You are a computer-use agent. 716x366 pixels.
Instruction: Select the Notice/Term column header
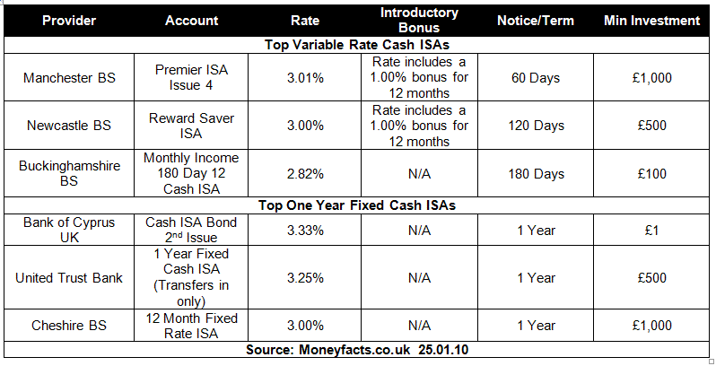537,20
